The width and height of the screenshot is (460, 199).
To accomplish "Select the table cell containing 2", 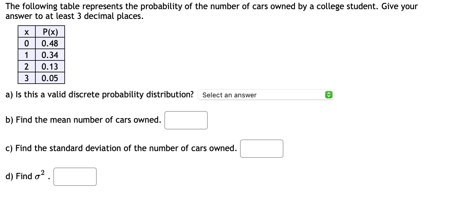I will click(x=26, y=67).
